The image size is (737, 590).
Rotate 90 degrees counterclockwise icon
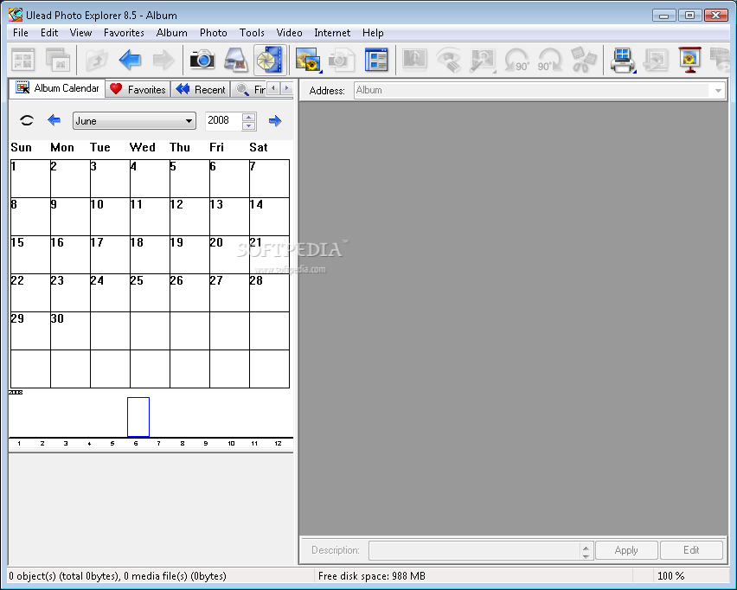tap(516, 61)
